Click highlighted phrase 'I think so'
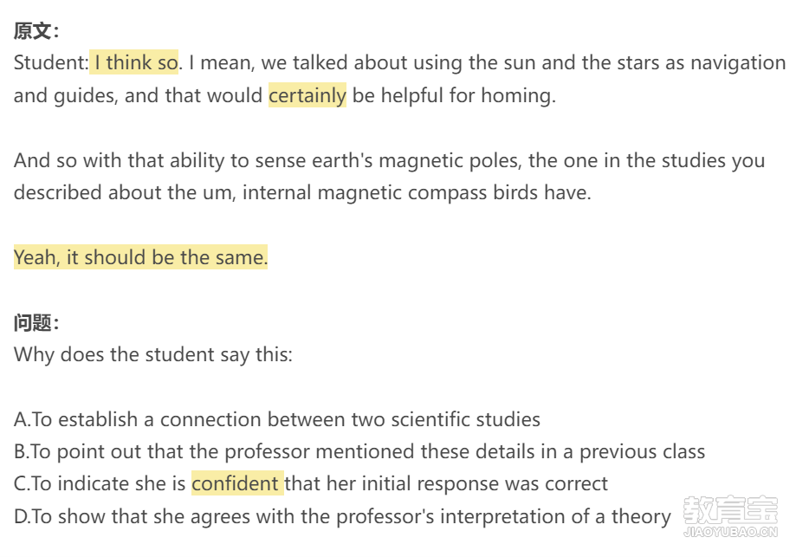The width and height of the screenshot is (796, 557). tap(134, 62)
